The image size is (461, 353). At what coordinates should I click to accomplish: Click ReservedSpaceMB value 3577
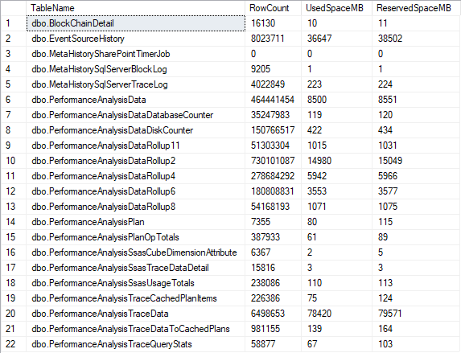(x=416, y=191)
